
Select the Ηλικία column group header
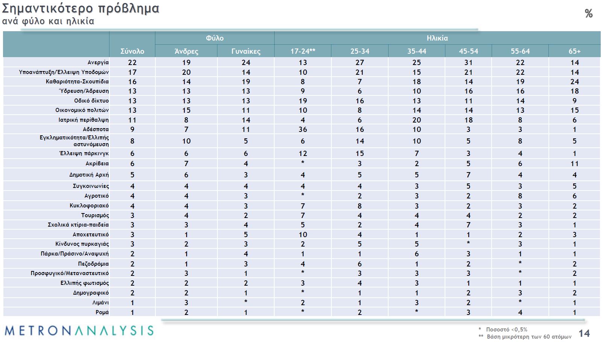tap(437, 38)
